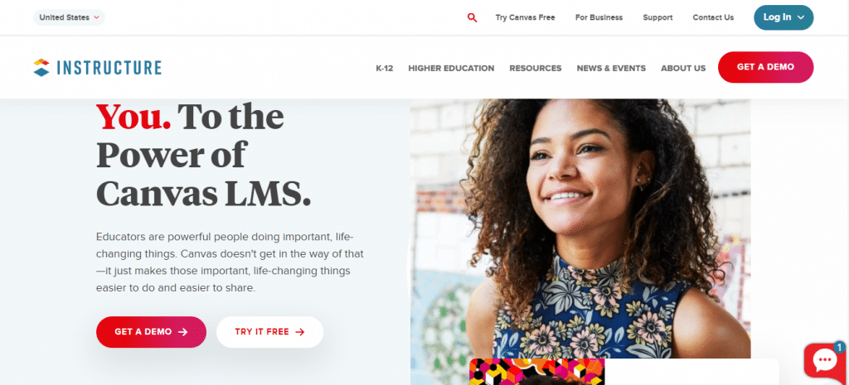Click the Instructure logo

point(98,68)
